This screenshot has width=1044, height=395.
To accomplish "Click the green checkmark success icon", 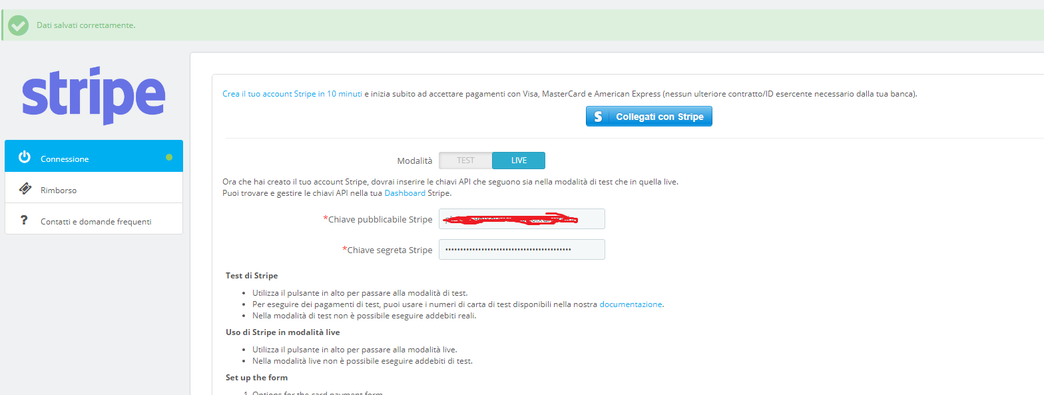I will [18, 25].
